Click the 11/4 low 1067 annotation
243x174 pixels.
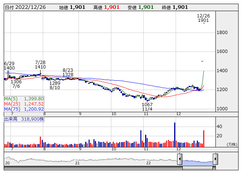pos(147,107)
